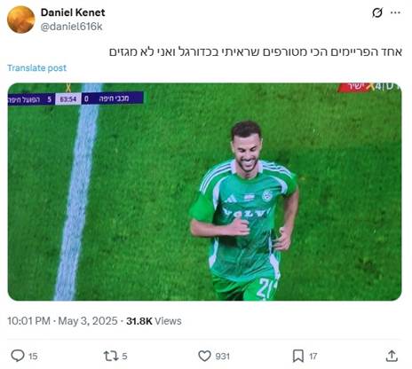Viewport: 412px width, 369px height.
Task: Open the Daniel Kenet display name
Action: 73,12
